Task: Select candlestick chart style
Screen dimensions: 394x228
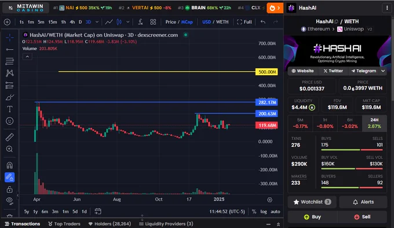Action: tap(119, 22)
